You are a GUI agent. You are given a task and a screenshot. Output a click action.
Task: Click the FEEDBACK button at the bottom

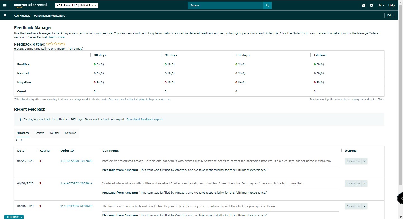click(x=13, y=217)
